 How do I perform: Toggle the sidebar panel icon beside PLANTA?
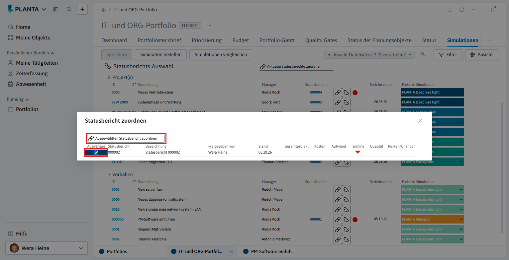point(56,9)
